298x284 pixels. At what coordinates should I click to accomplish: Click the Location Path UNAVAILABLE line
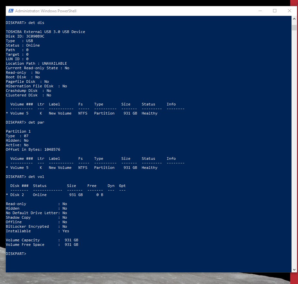pos(36,63)
